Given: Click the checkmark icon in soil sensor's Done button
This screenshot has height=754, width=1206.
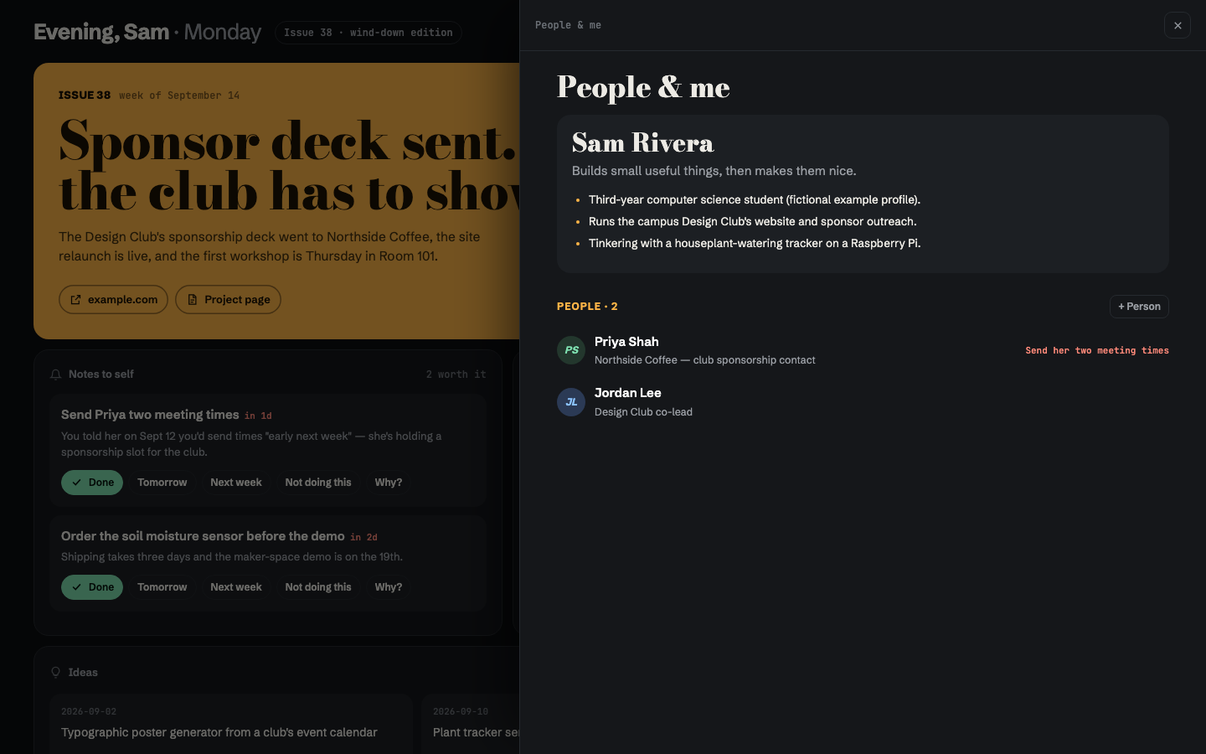Looking at the screenshot, I should (x=76, y=587).
